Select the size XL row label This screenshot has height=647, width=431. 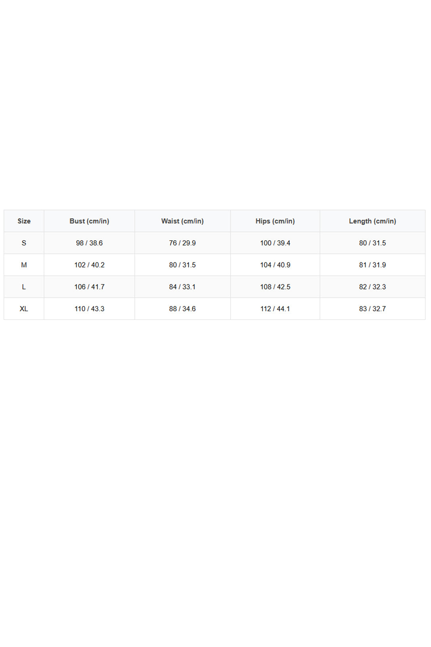point(24,308)
